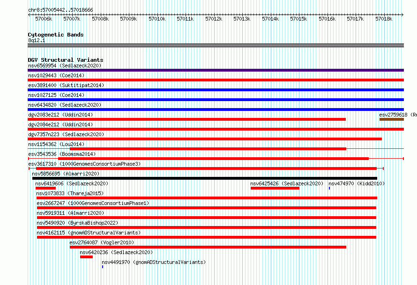The width and height of the screenshot is (417, 285).
Task: Open esv3617310 (1000GenomesConsortiumPhase3) label
Action: click(84, 164)
